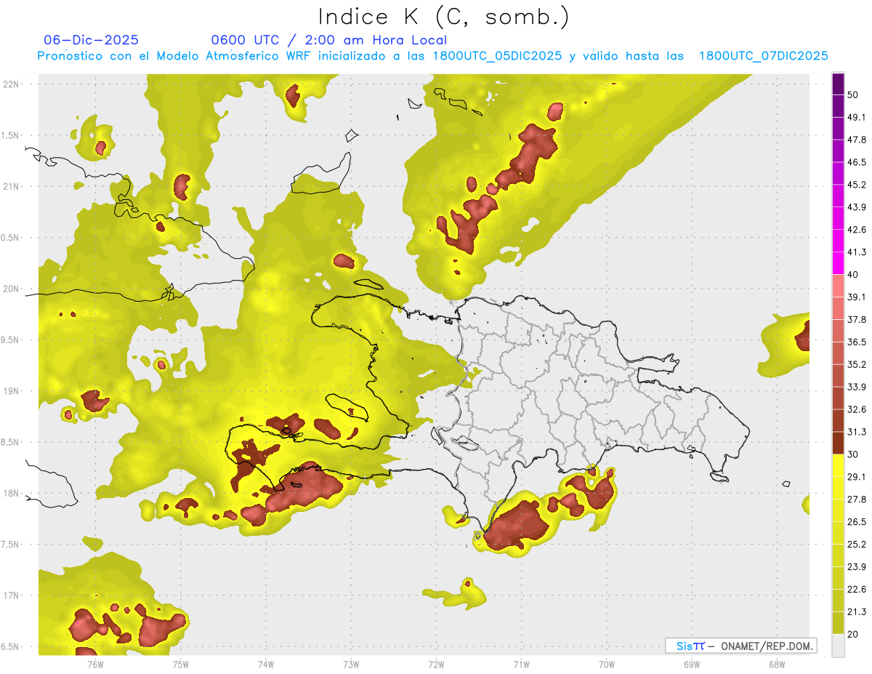The height and width of the screenshot is (674, 872).
Task: Click the colorbar value "41.3"
Action: (x=856, y=252)
